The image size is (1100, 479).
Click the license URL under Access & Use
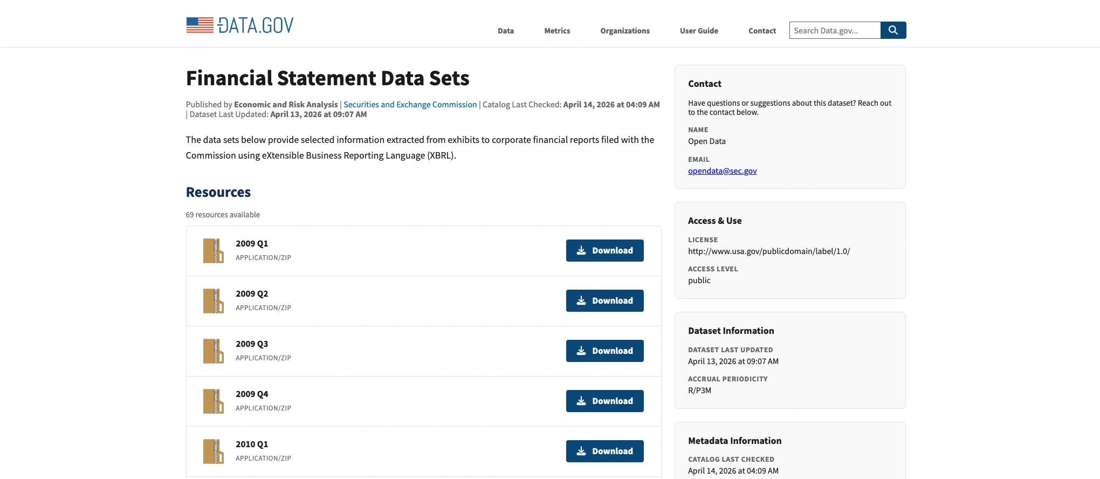pyautogui.click(x=769, y=251)
